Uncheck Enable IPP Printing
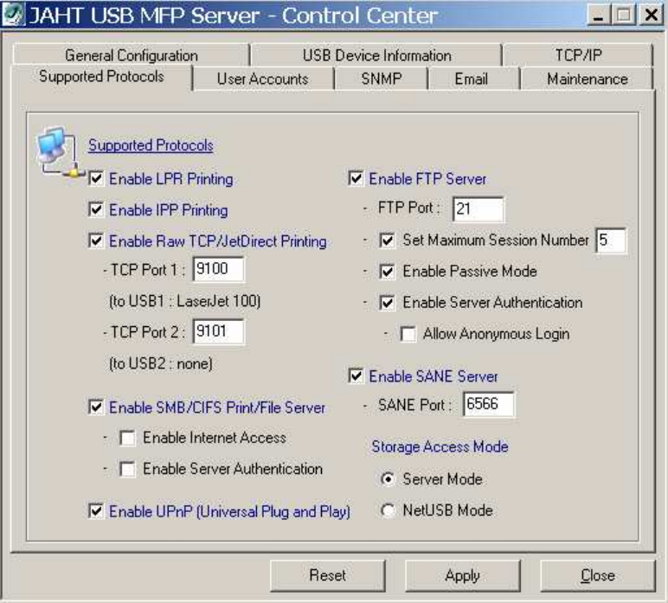Image resolution: width=668 pixels, height=603 pixels. (x=96, y=210)
